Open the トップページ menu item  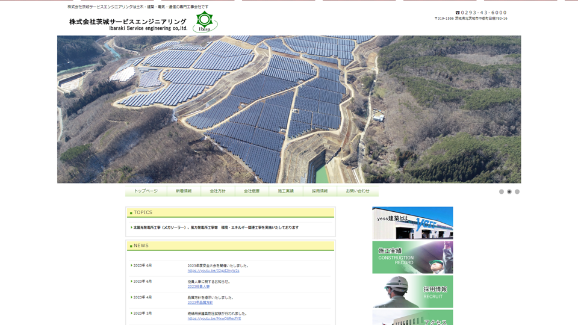pos(146,191)
